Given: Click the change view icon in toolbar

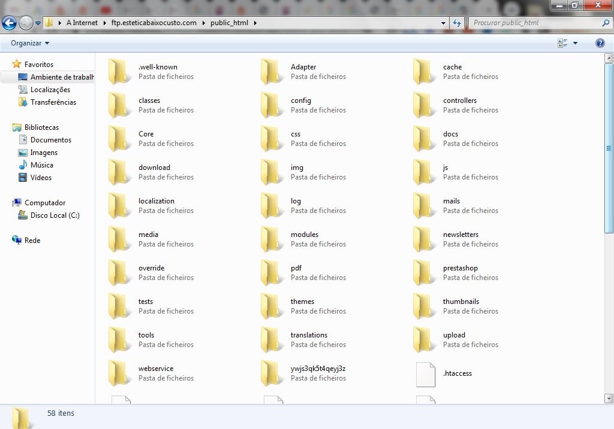Looking at the screenshot, I should click(562, 43).
